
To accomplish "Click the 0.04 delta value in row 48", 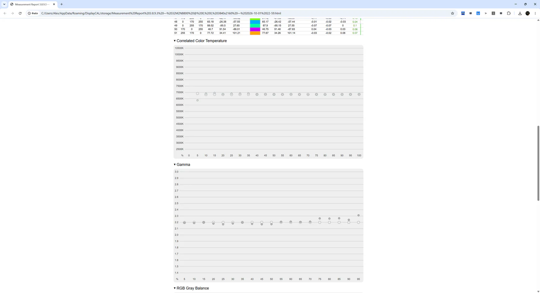I will [355, 22].
